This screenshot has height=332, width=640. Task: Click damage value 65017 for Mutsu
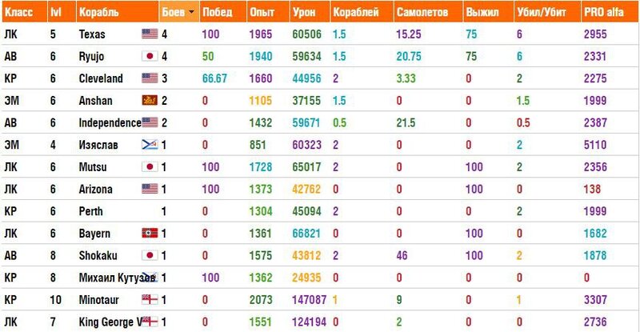(306, 166)
